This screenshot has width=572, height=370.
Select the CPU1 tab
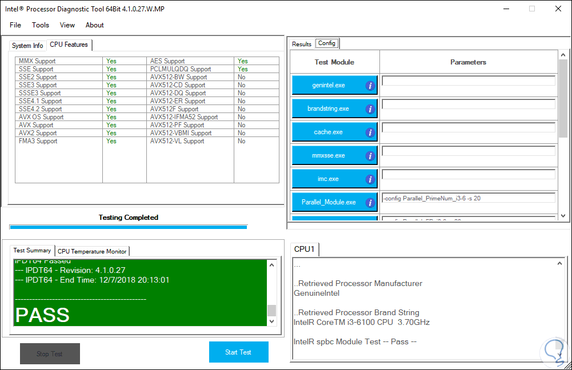[304, 249]
